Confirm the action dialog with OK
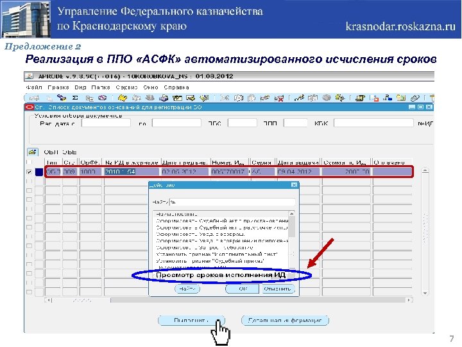 243,289
